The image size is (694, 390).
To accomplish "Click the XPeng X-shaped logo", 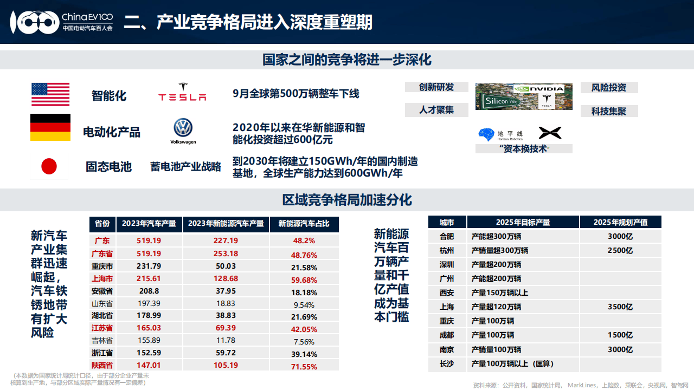I will [550, 133].
